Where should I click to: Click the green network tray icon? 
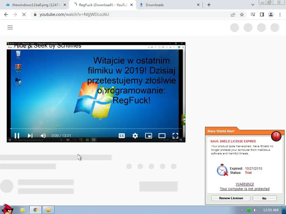pyautogui.click(x=249, y=210)
